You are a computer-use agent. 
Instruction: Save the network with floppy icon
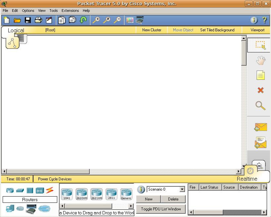click(x=28, y=20)
